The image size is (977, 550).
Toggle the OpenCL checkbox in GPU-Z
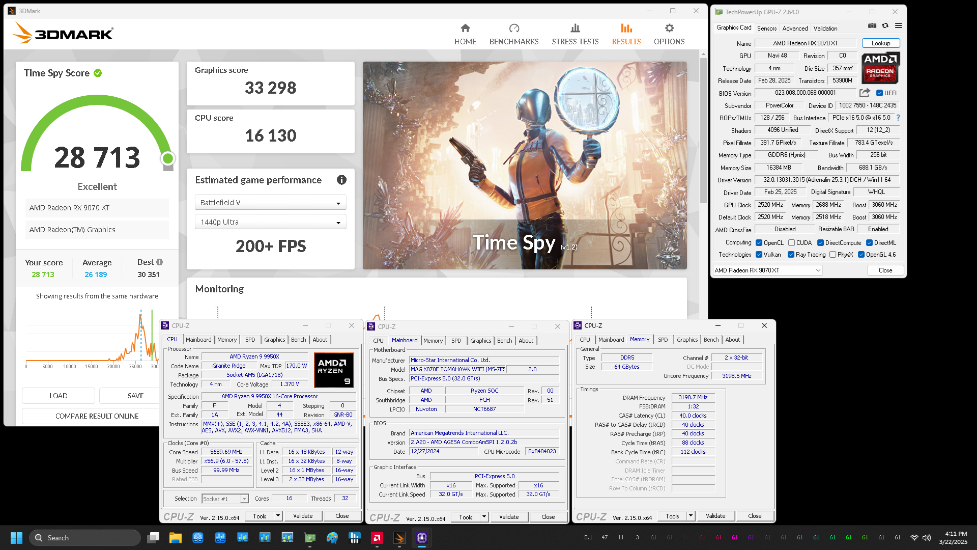759,243
